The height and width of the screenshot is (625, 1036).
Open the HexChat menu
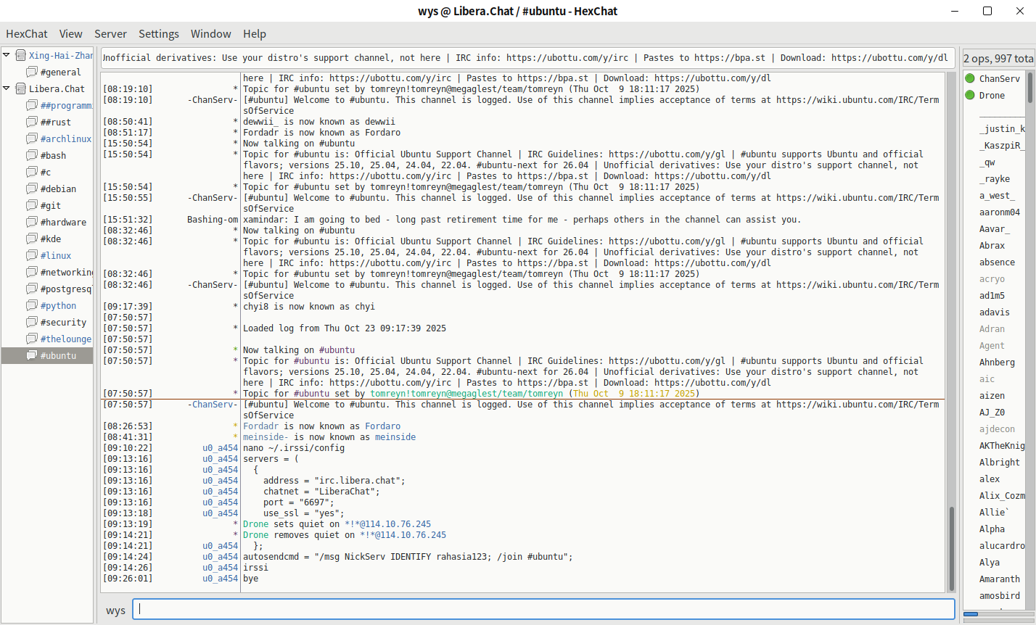click(x=27, y=33)
